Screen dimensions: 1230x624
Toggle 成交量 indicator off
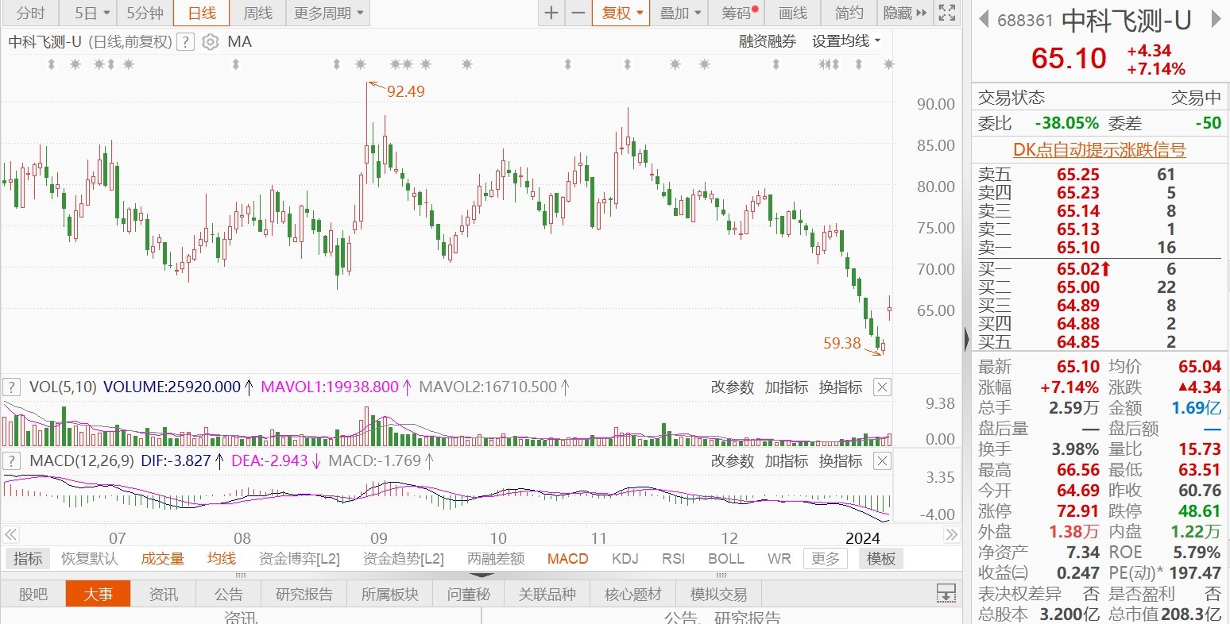tap(162, 559)
